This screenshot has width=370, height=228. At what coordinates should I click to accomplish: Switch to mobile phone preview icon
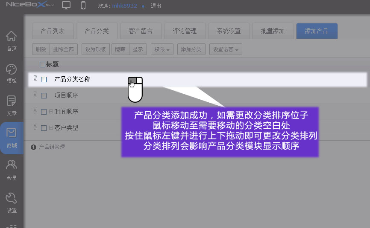pyautogui.click(x=83, y=6)
